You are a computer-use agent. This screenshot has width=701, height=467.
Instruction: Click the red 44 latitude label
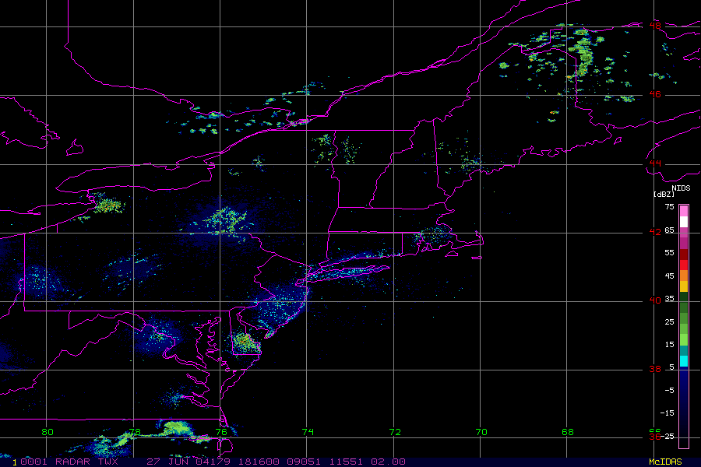pos(655,163)
